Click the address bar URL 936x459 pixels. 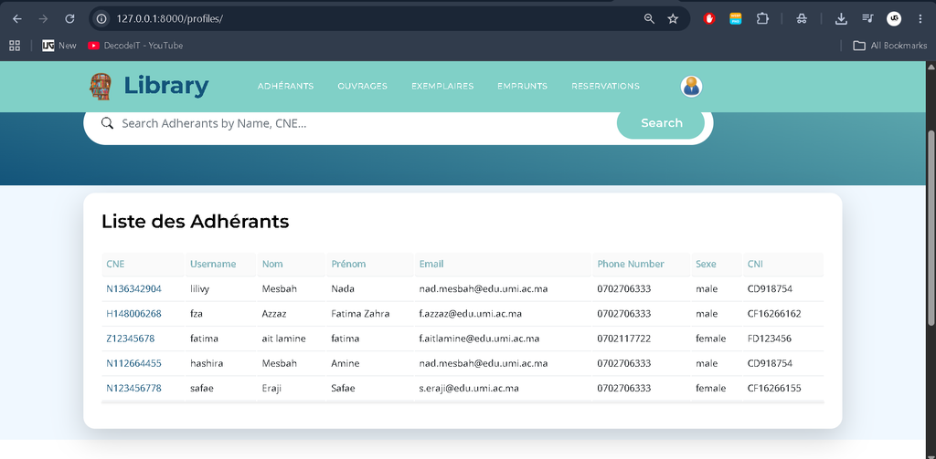click(169, 19)
